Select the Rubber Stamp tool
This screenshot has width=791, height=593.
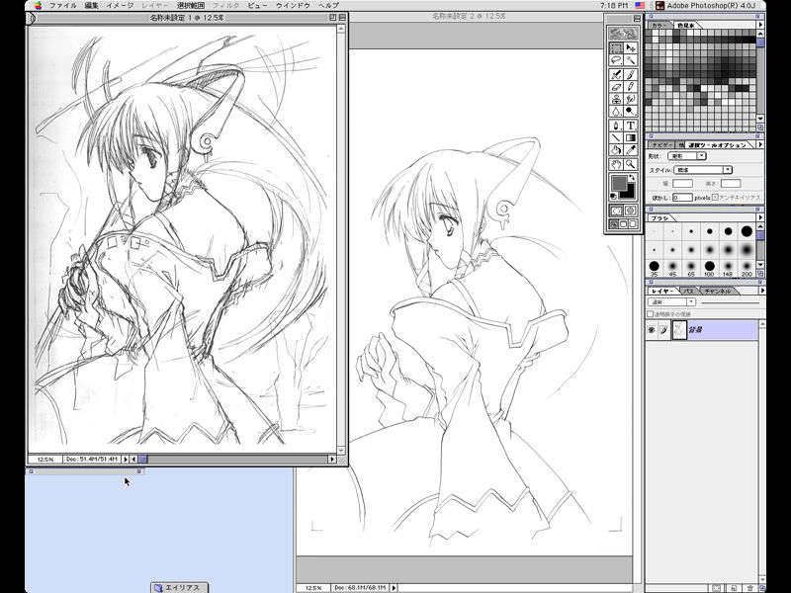[x=616, y=99]
